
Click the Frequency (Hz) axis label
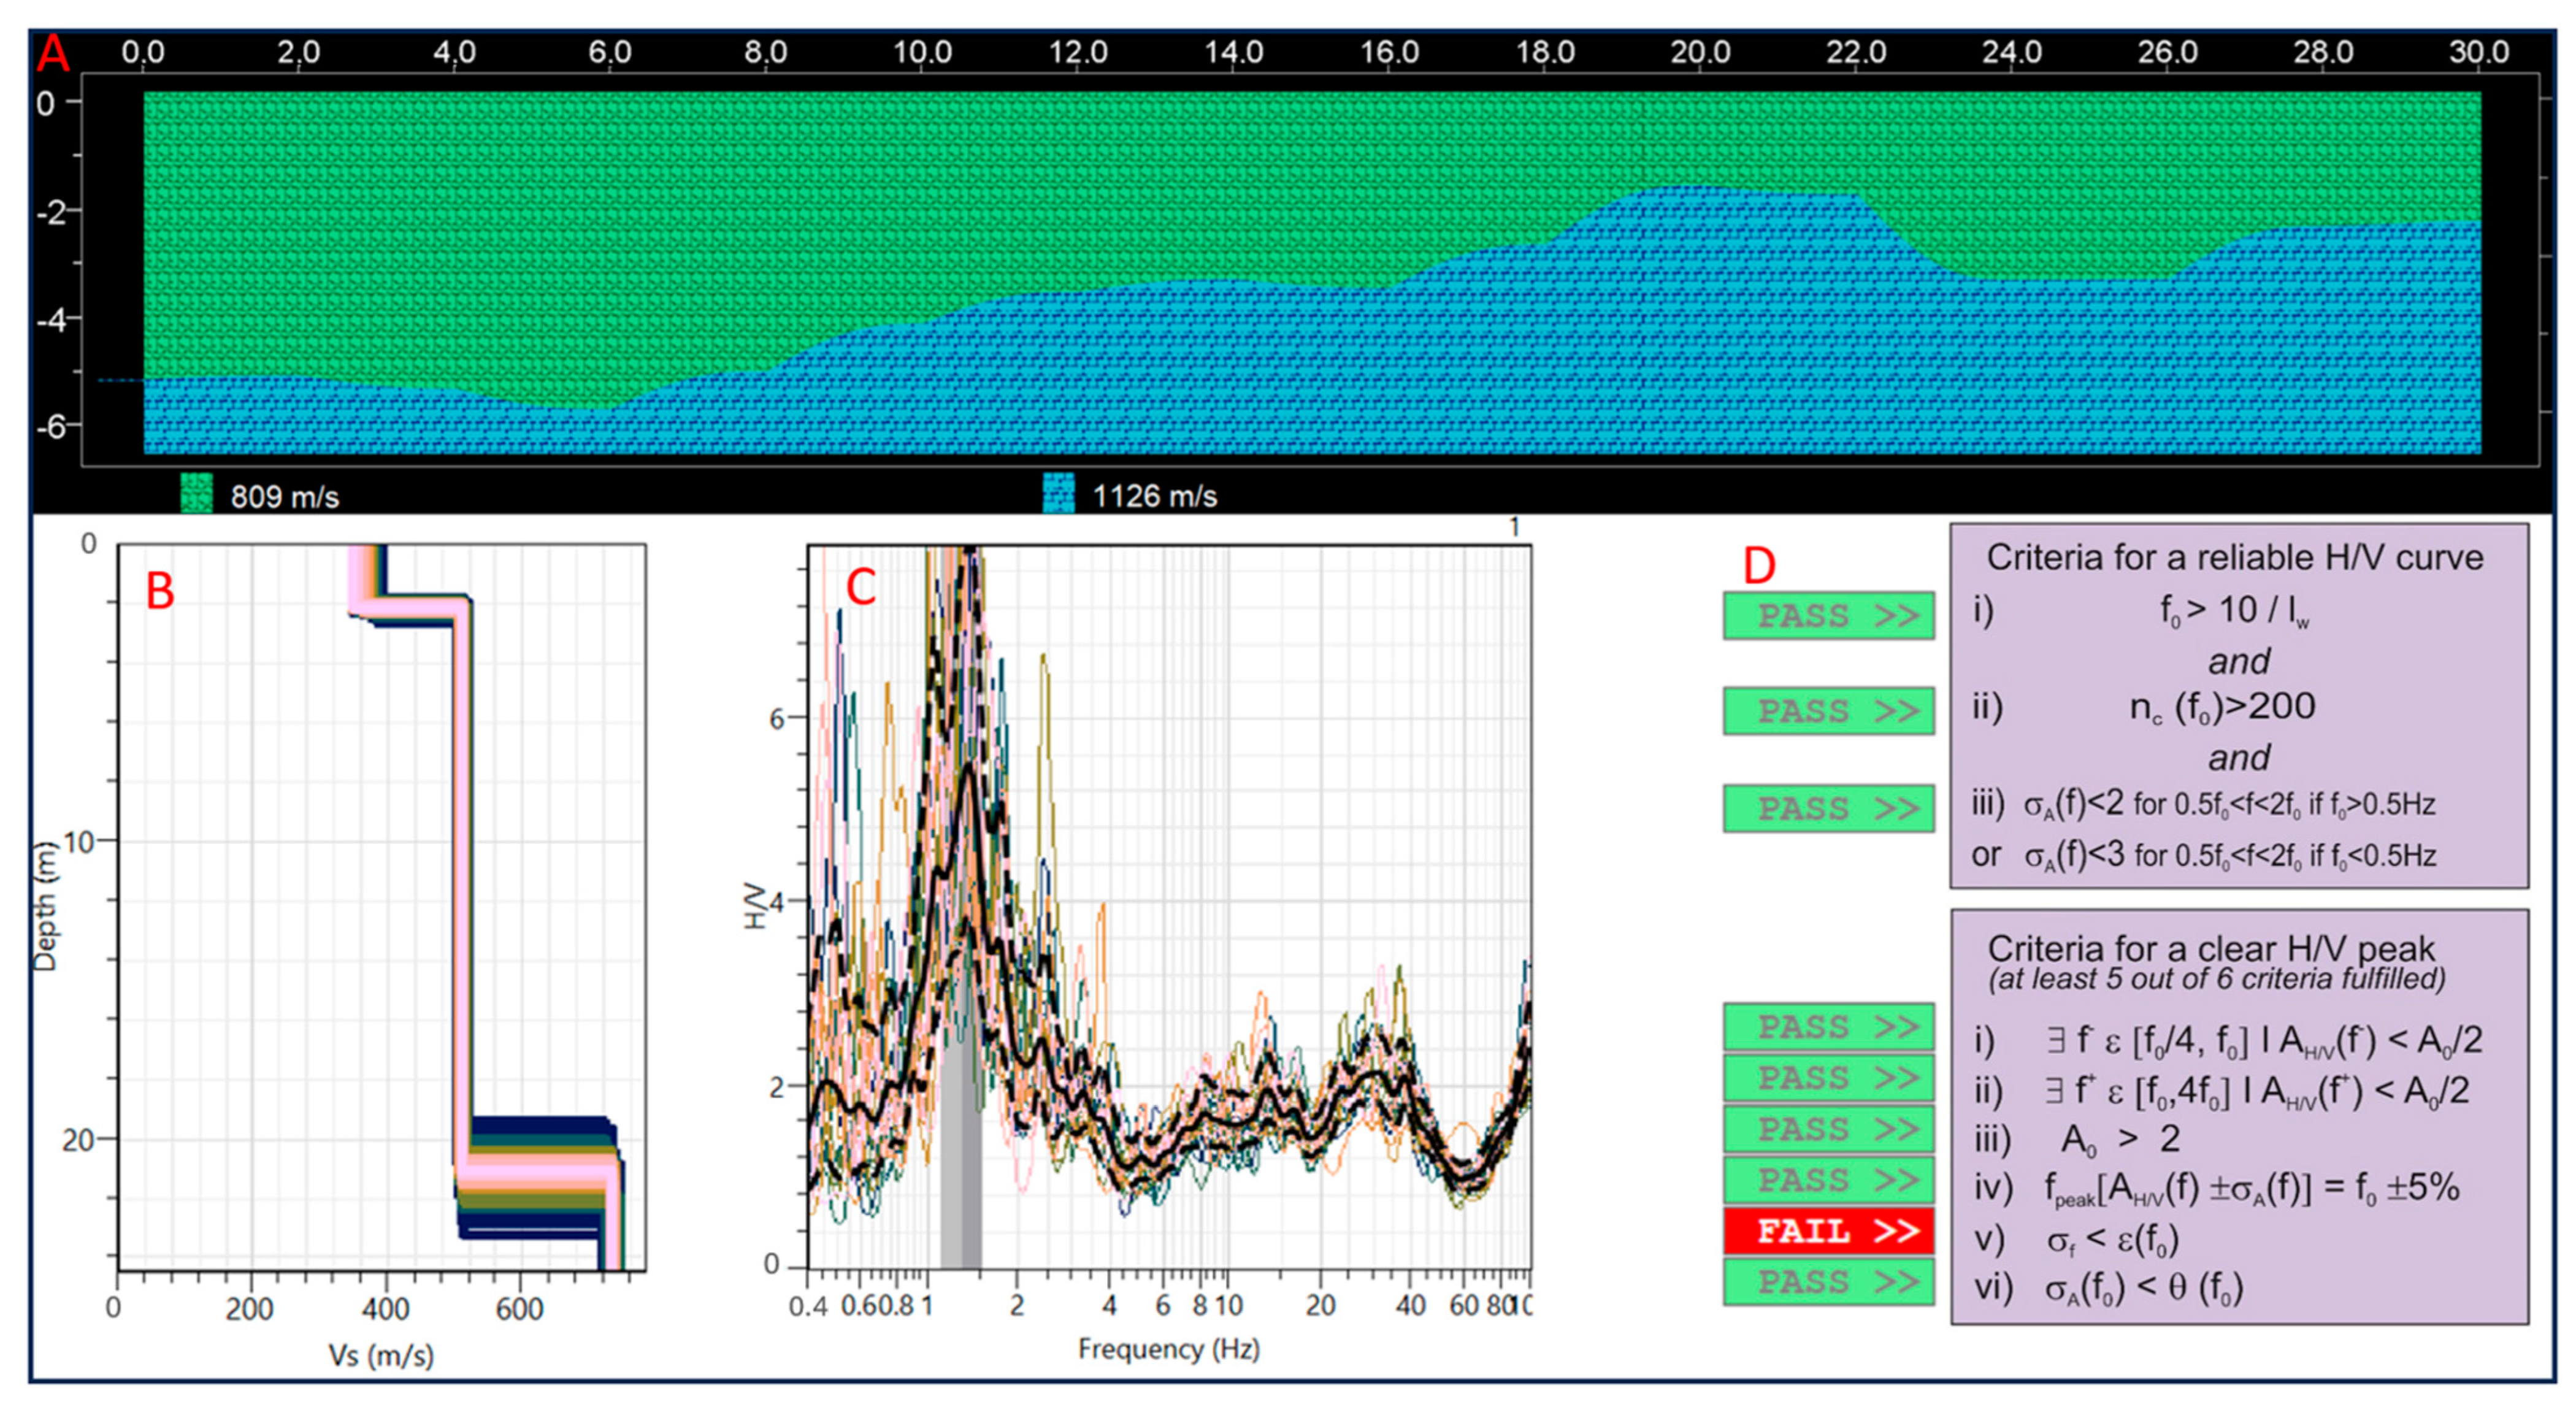click(x=1168, y=1349)
